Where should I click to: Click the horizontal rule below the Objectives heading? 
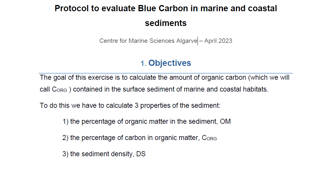point(166,73)
